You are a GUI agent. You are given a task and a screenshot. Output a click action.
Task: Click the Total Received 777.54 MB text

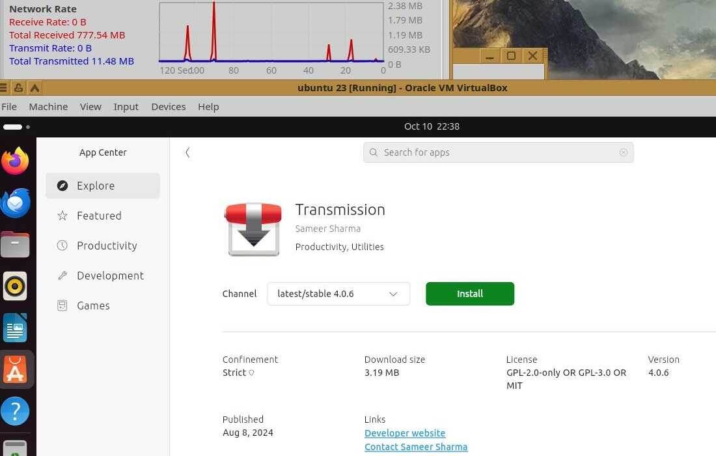click(67, 35)
